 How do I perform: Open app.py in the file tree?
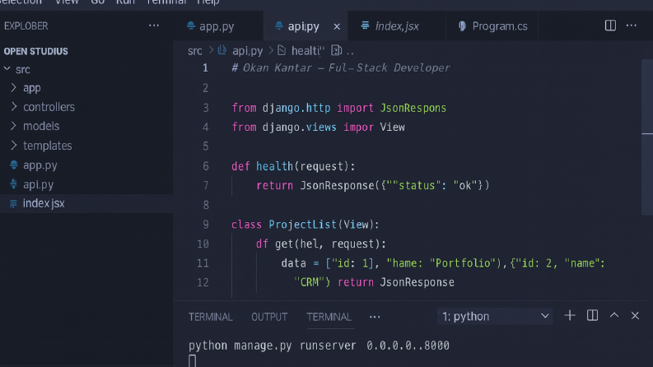tap(40, 165)
